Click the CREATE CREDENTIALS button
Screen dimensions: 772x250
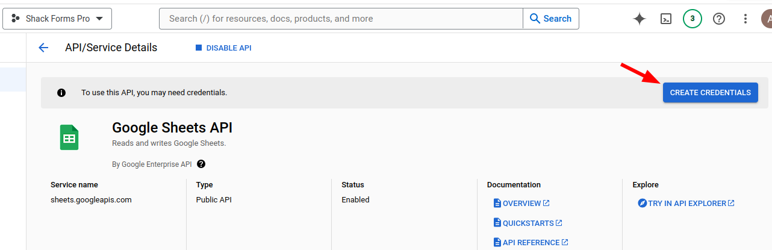tap(711, 93)
